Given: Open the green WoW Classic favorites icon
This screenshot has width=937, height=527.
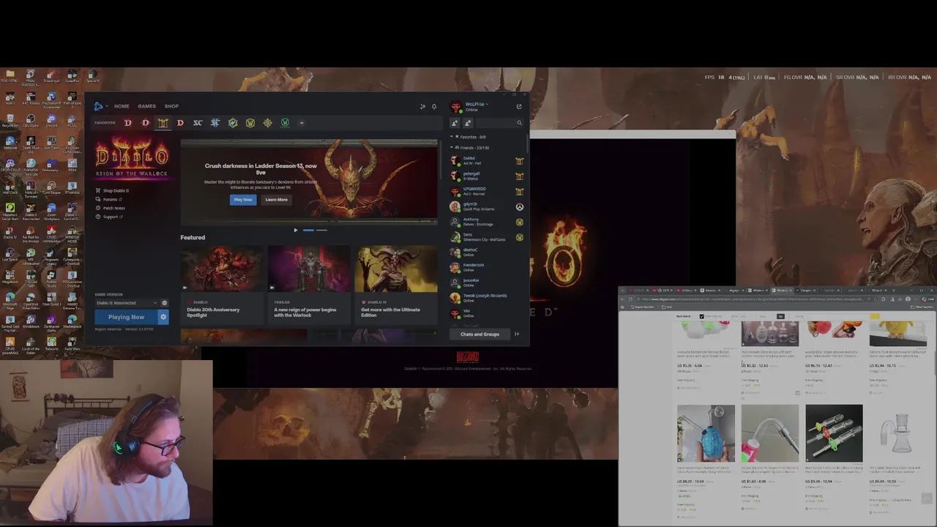Looking at the screenshot, I should pyautogui.click(x=285, y=123).
